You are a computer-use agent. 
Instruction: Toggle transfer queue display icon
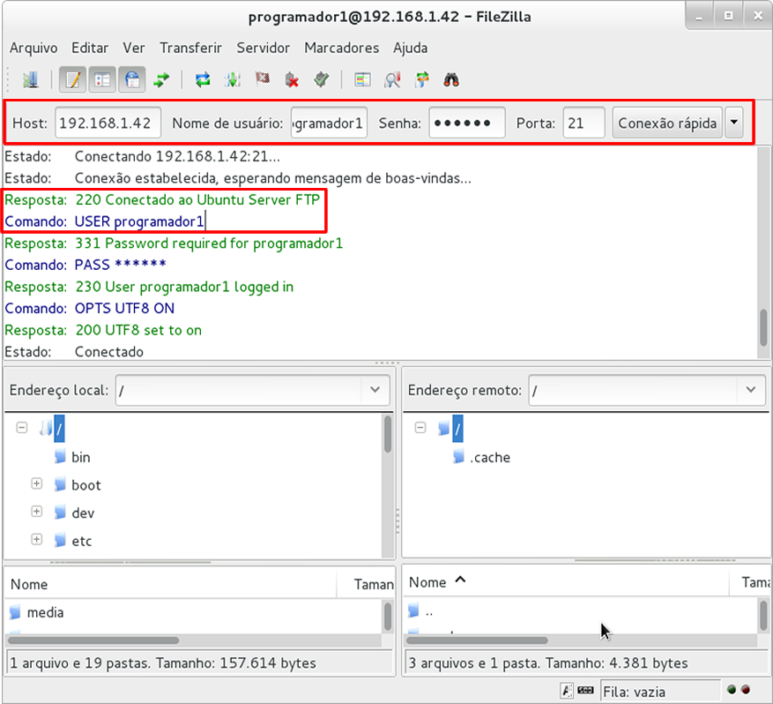coord(161,79)
